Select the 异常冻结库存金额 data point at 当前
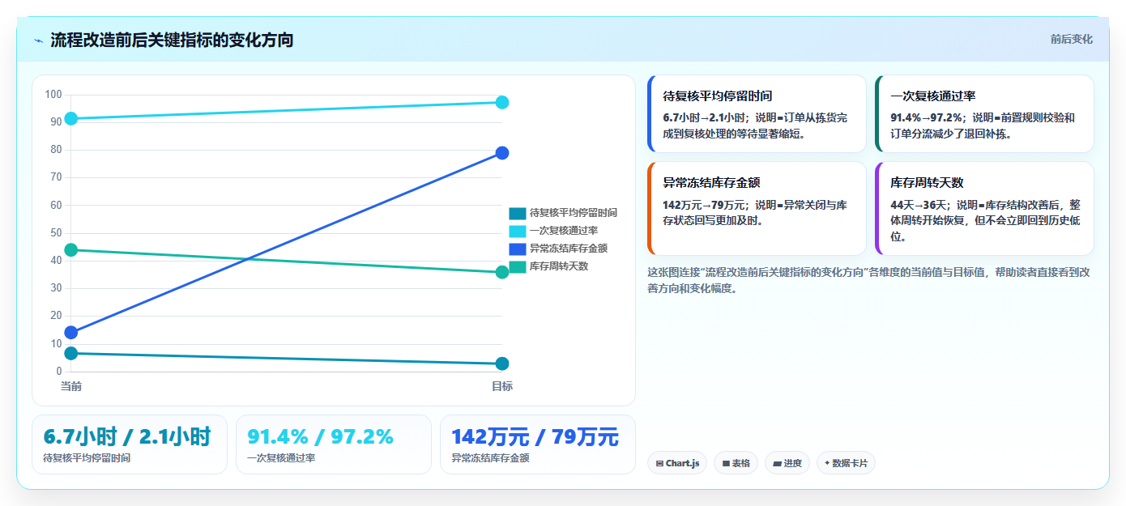 click(71, 332)
